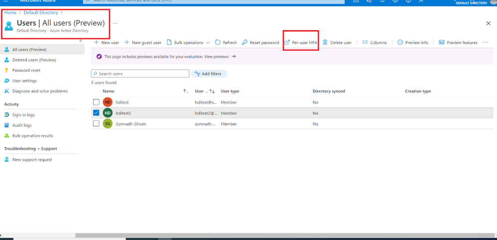Screen dimensions: 497x240
Task: Click the green HD avatar of hditest2
Action: [x=108, y=113]
